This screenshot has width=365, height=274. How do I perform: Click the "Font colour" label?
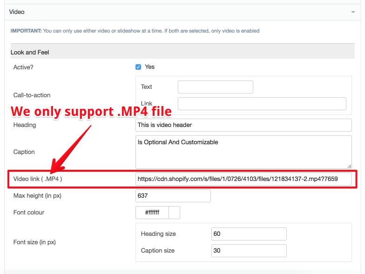pyautogui.click(x=29, y=212)
